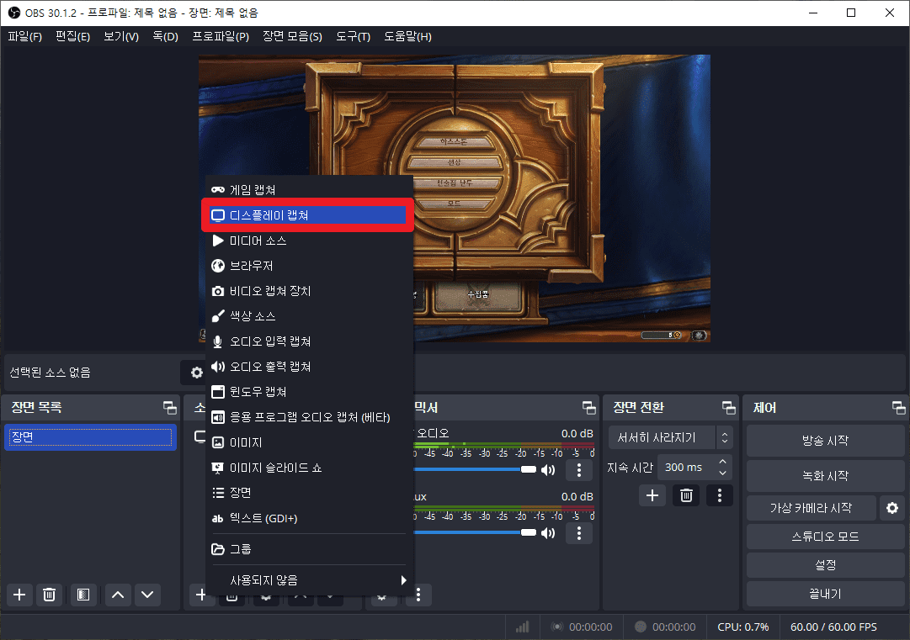Viewport: 910px width, 640px height.
Task: Select the 장면 scene in 장면 목록
Action: point(91,437)
